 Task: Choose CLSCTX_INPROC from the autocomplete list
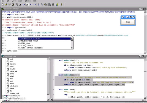click(x=44, y=46)
